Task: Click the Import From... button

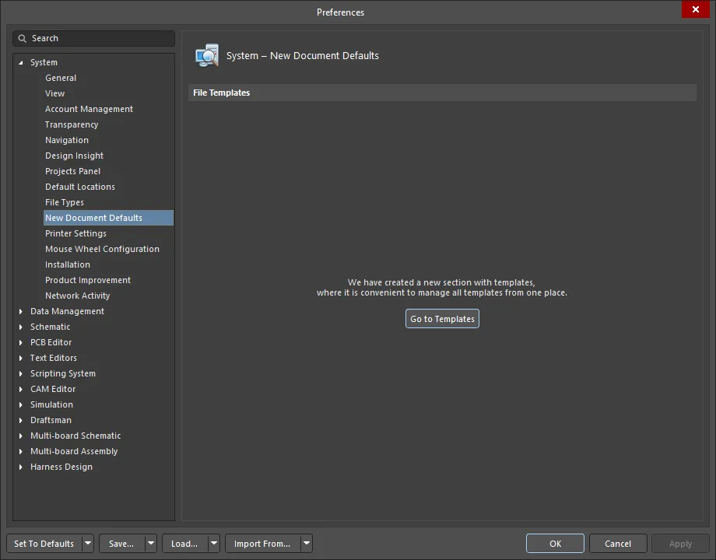Action: tap(262, 544)
